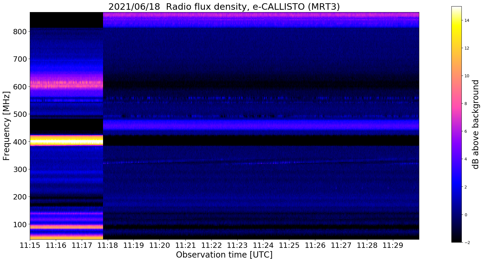
Task: Click the 11:17 time tick label
Action: tap(82, 245)
